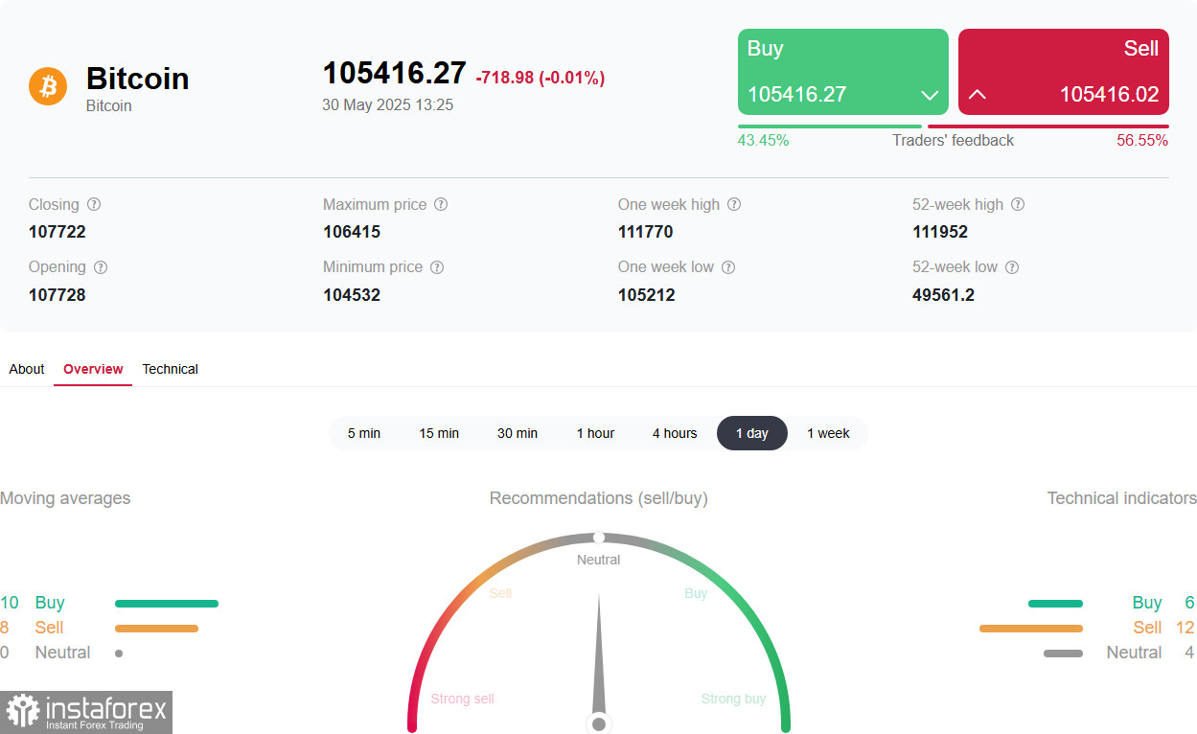Click the One week high value 111770

pyautogui.click(x=646, y=232)
